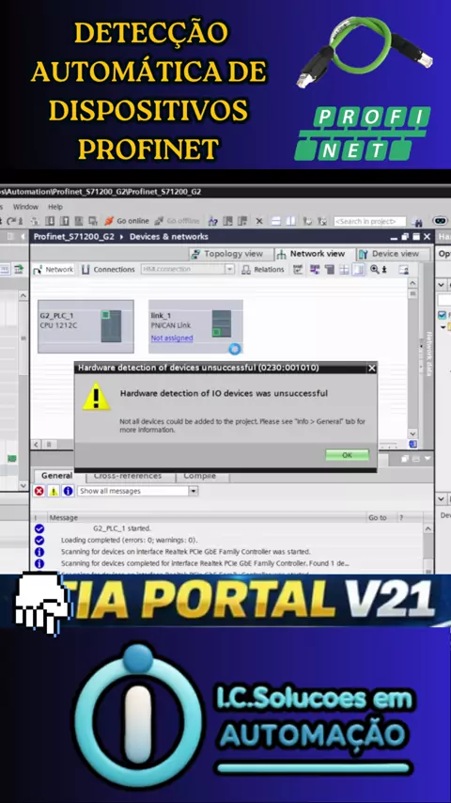The height and width of the screenshot is (803, 451).
Task: Click scroll up arrow of message list
Action: point(428,529)
